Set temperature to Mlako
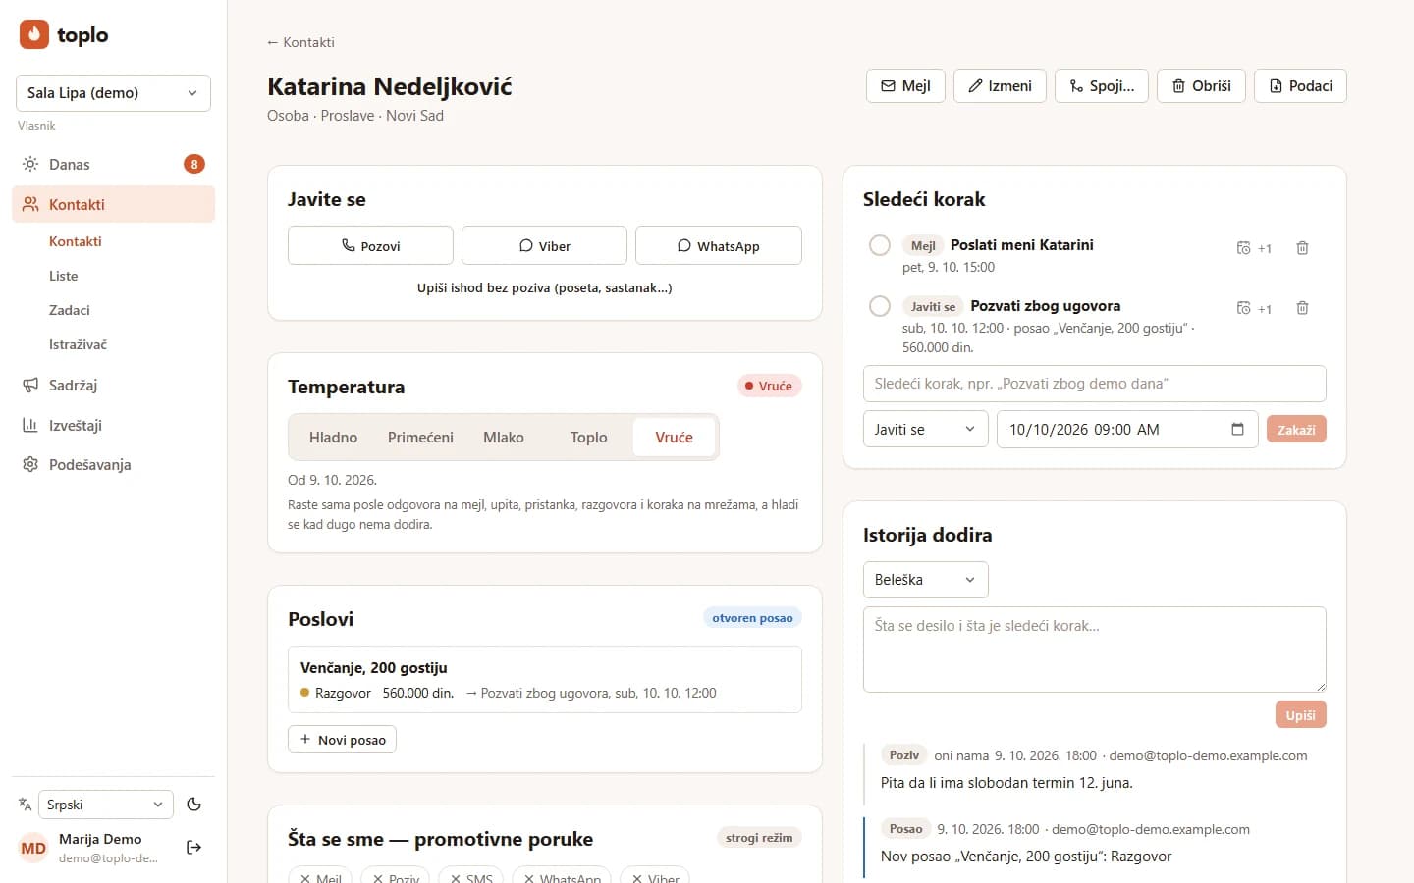 (x=504, y=438)
